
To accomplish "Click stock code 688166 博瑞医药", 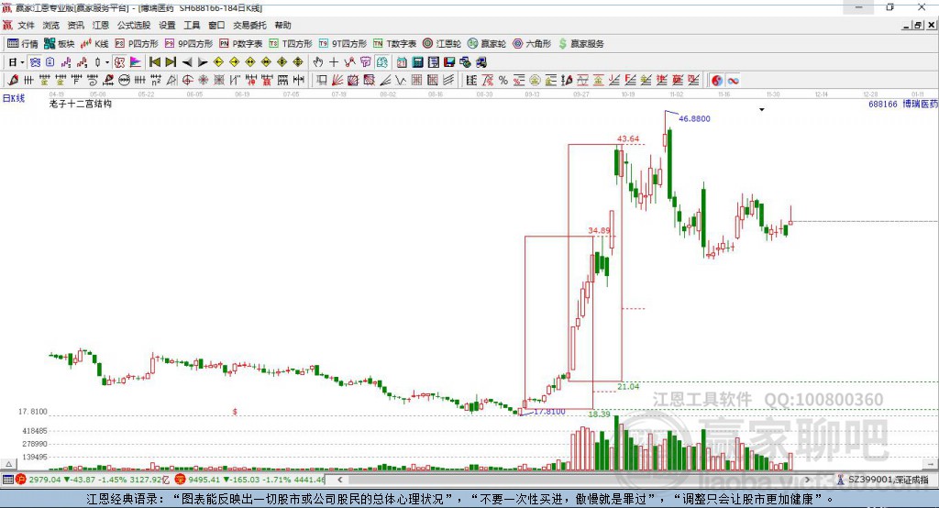I will (x=903, y=104).
